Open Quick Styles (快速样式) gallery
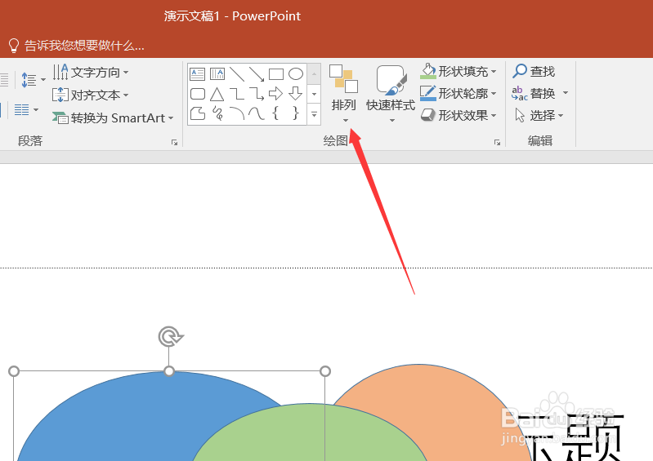 point(391,94)
